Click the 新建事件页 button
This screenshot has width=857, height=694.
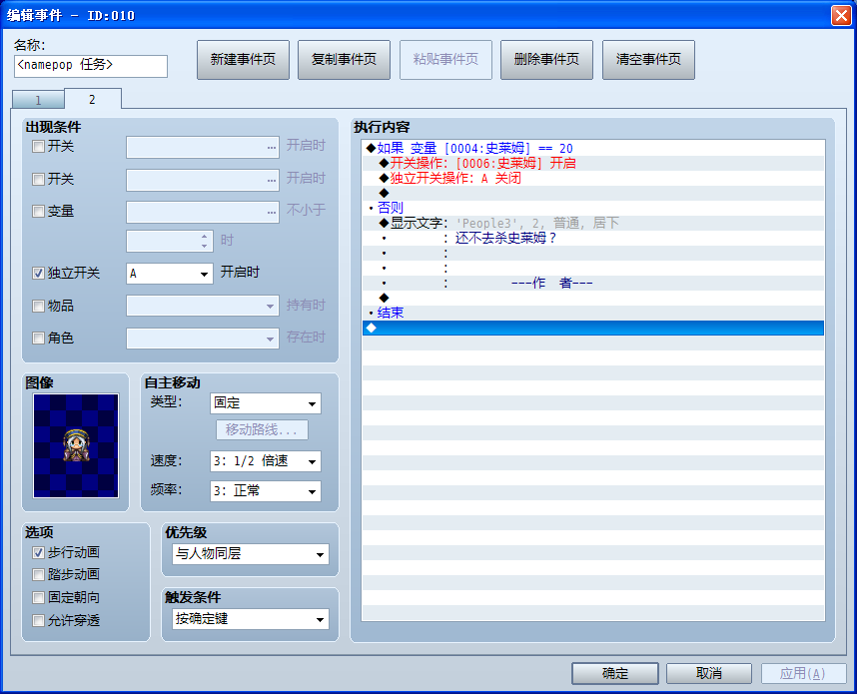tap(243, 60)
